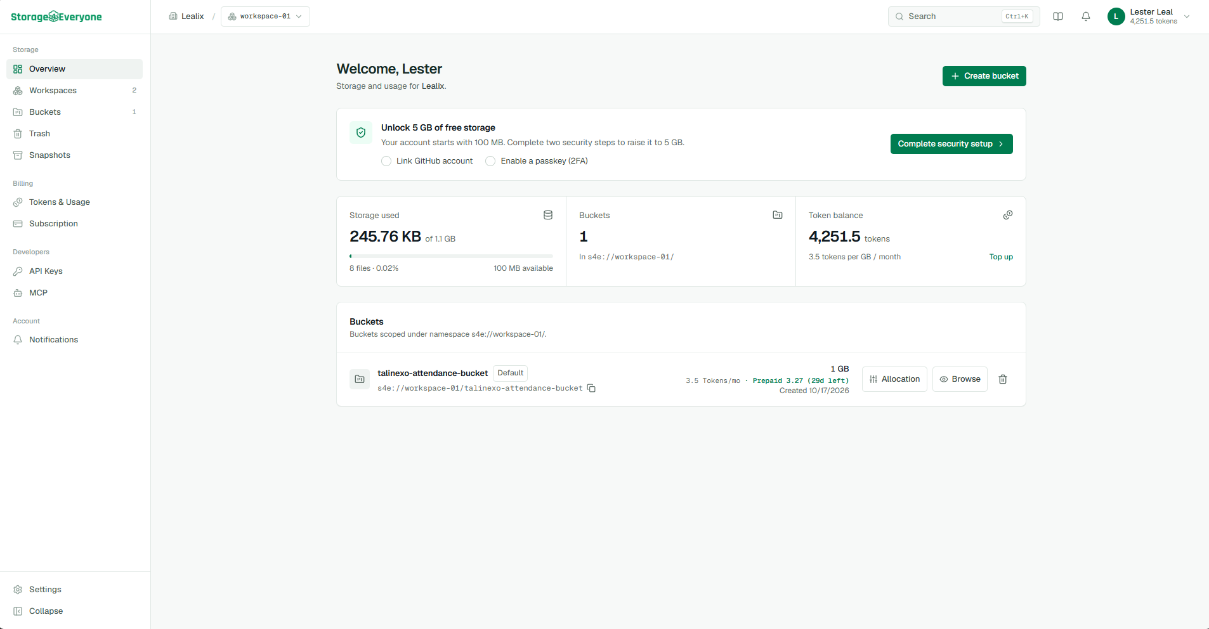The height and width of the screenshot is (629, 1209).
Task: Click 'In s4e://workspace-01/' text
Action: (x=626, y=257)
